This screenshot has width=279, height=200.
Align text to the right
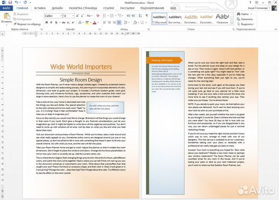click(114, 23)
